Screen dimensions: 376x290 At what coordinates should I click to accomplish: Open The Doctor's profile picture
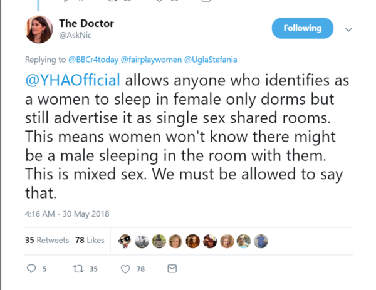(38, 29)
